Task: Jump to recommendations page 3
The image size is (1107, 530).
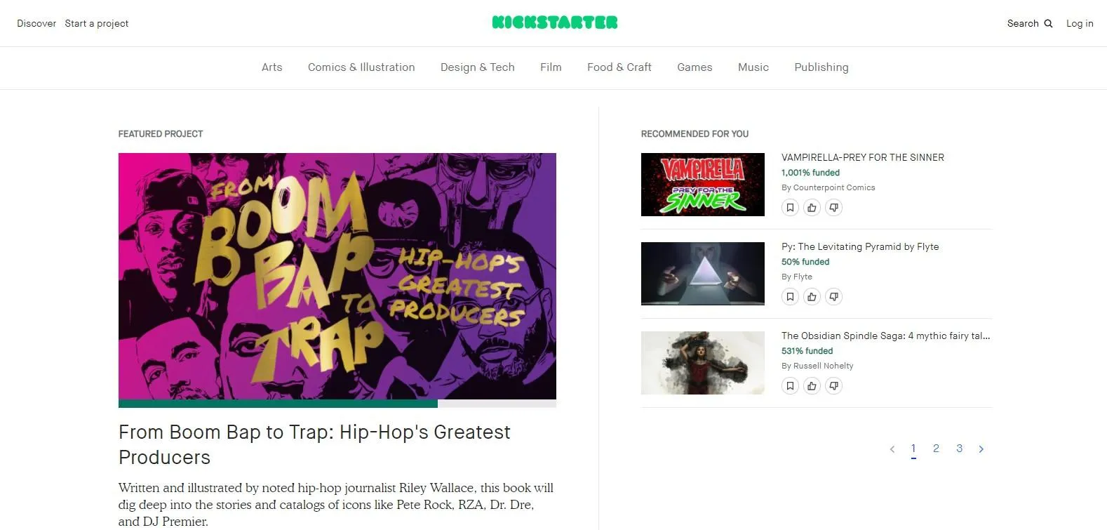Action: (959, 449)
